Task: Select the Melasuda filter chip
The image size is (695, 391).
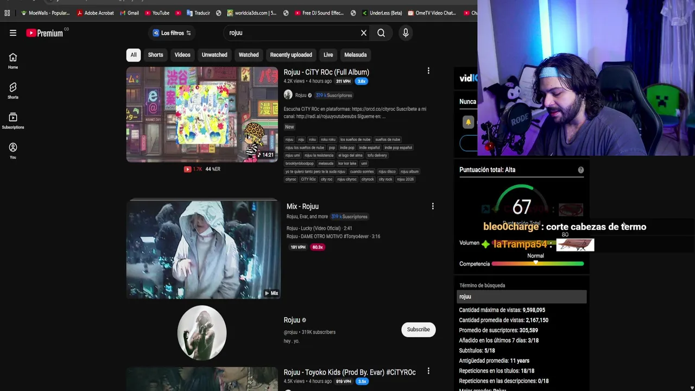Action: click(x=356, y=55)
